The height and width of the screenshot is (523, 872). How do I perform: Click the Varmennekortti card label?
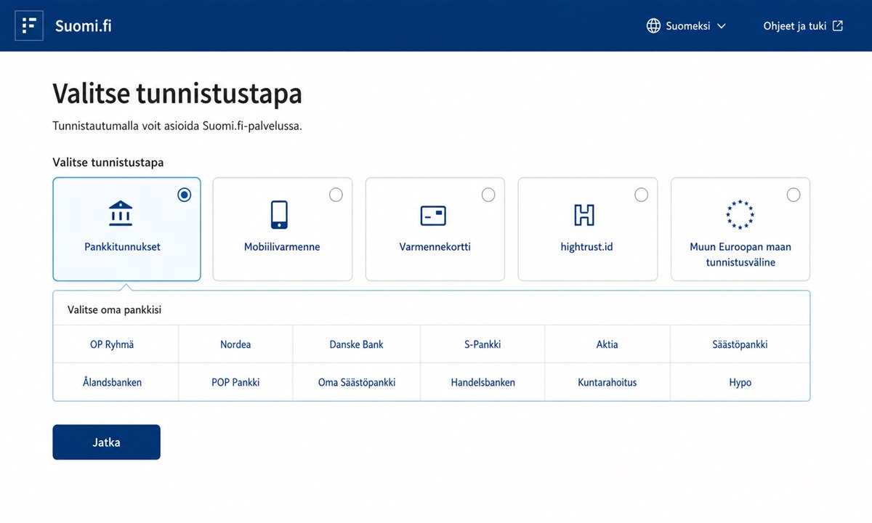[435, 247]
